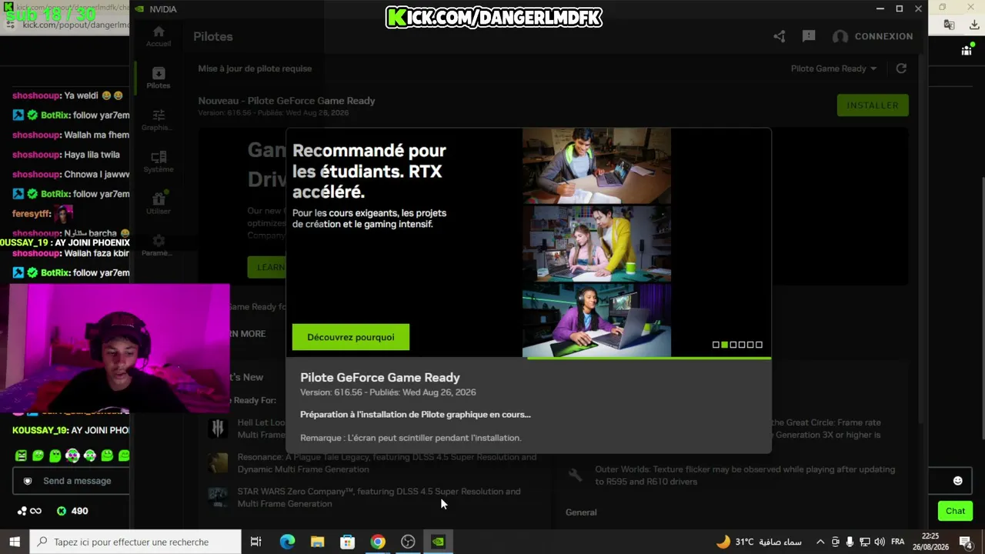Click the Hell Let Loose game icon
This screenshot has width=985, height=554.
point(218,429)
